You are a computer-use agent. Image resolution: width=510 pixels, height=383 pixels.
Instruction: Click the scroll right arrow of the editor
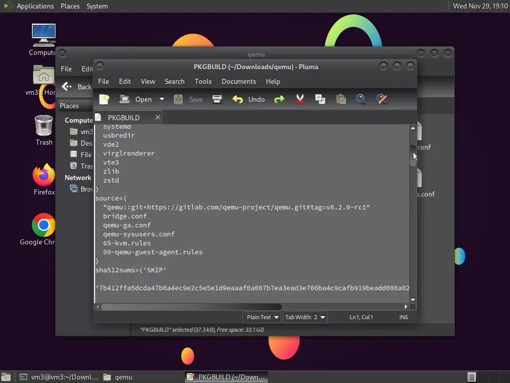coord(406,307)
